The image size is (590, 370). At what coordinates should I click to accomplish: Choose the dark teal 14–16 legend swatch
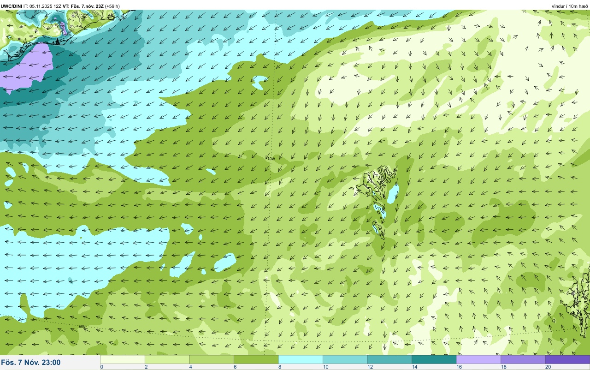434,359
